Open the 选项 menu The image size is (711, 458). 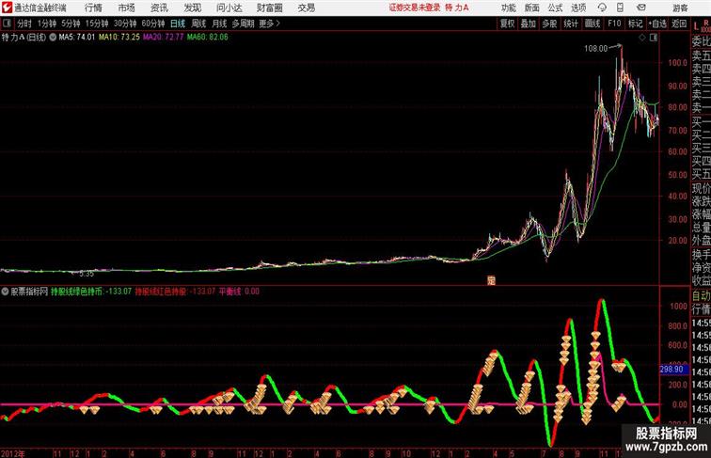(x=578, y=8)
